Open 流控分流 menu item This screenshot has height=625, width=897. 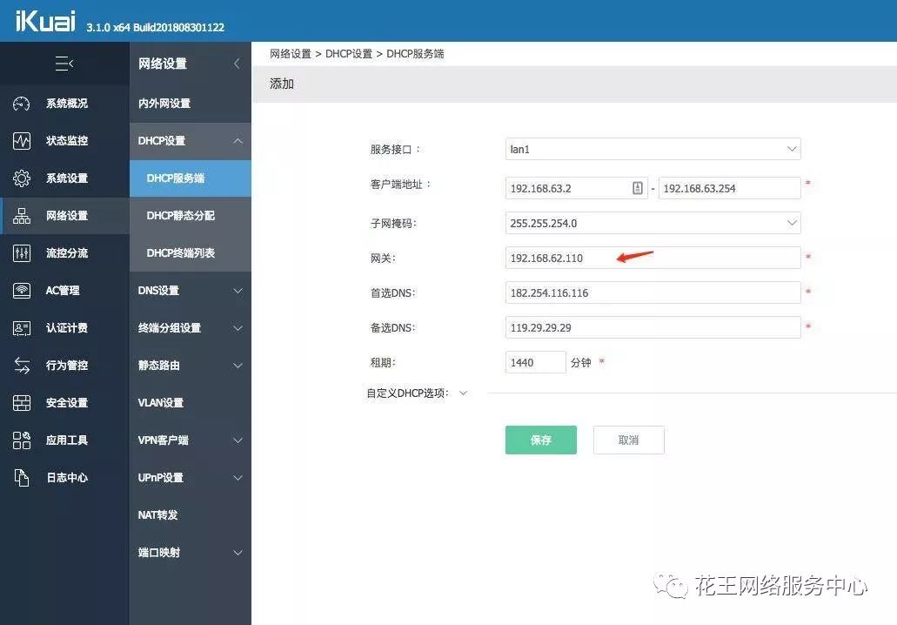pyautogui.click(x=64, y=253)
